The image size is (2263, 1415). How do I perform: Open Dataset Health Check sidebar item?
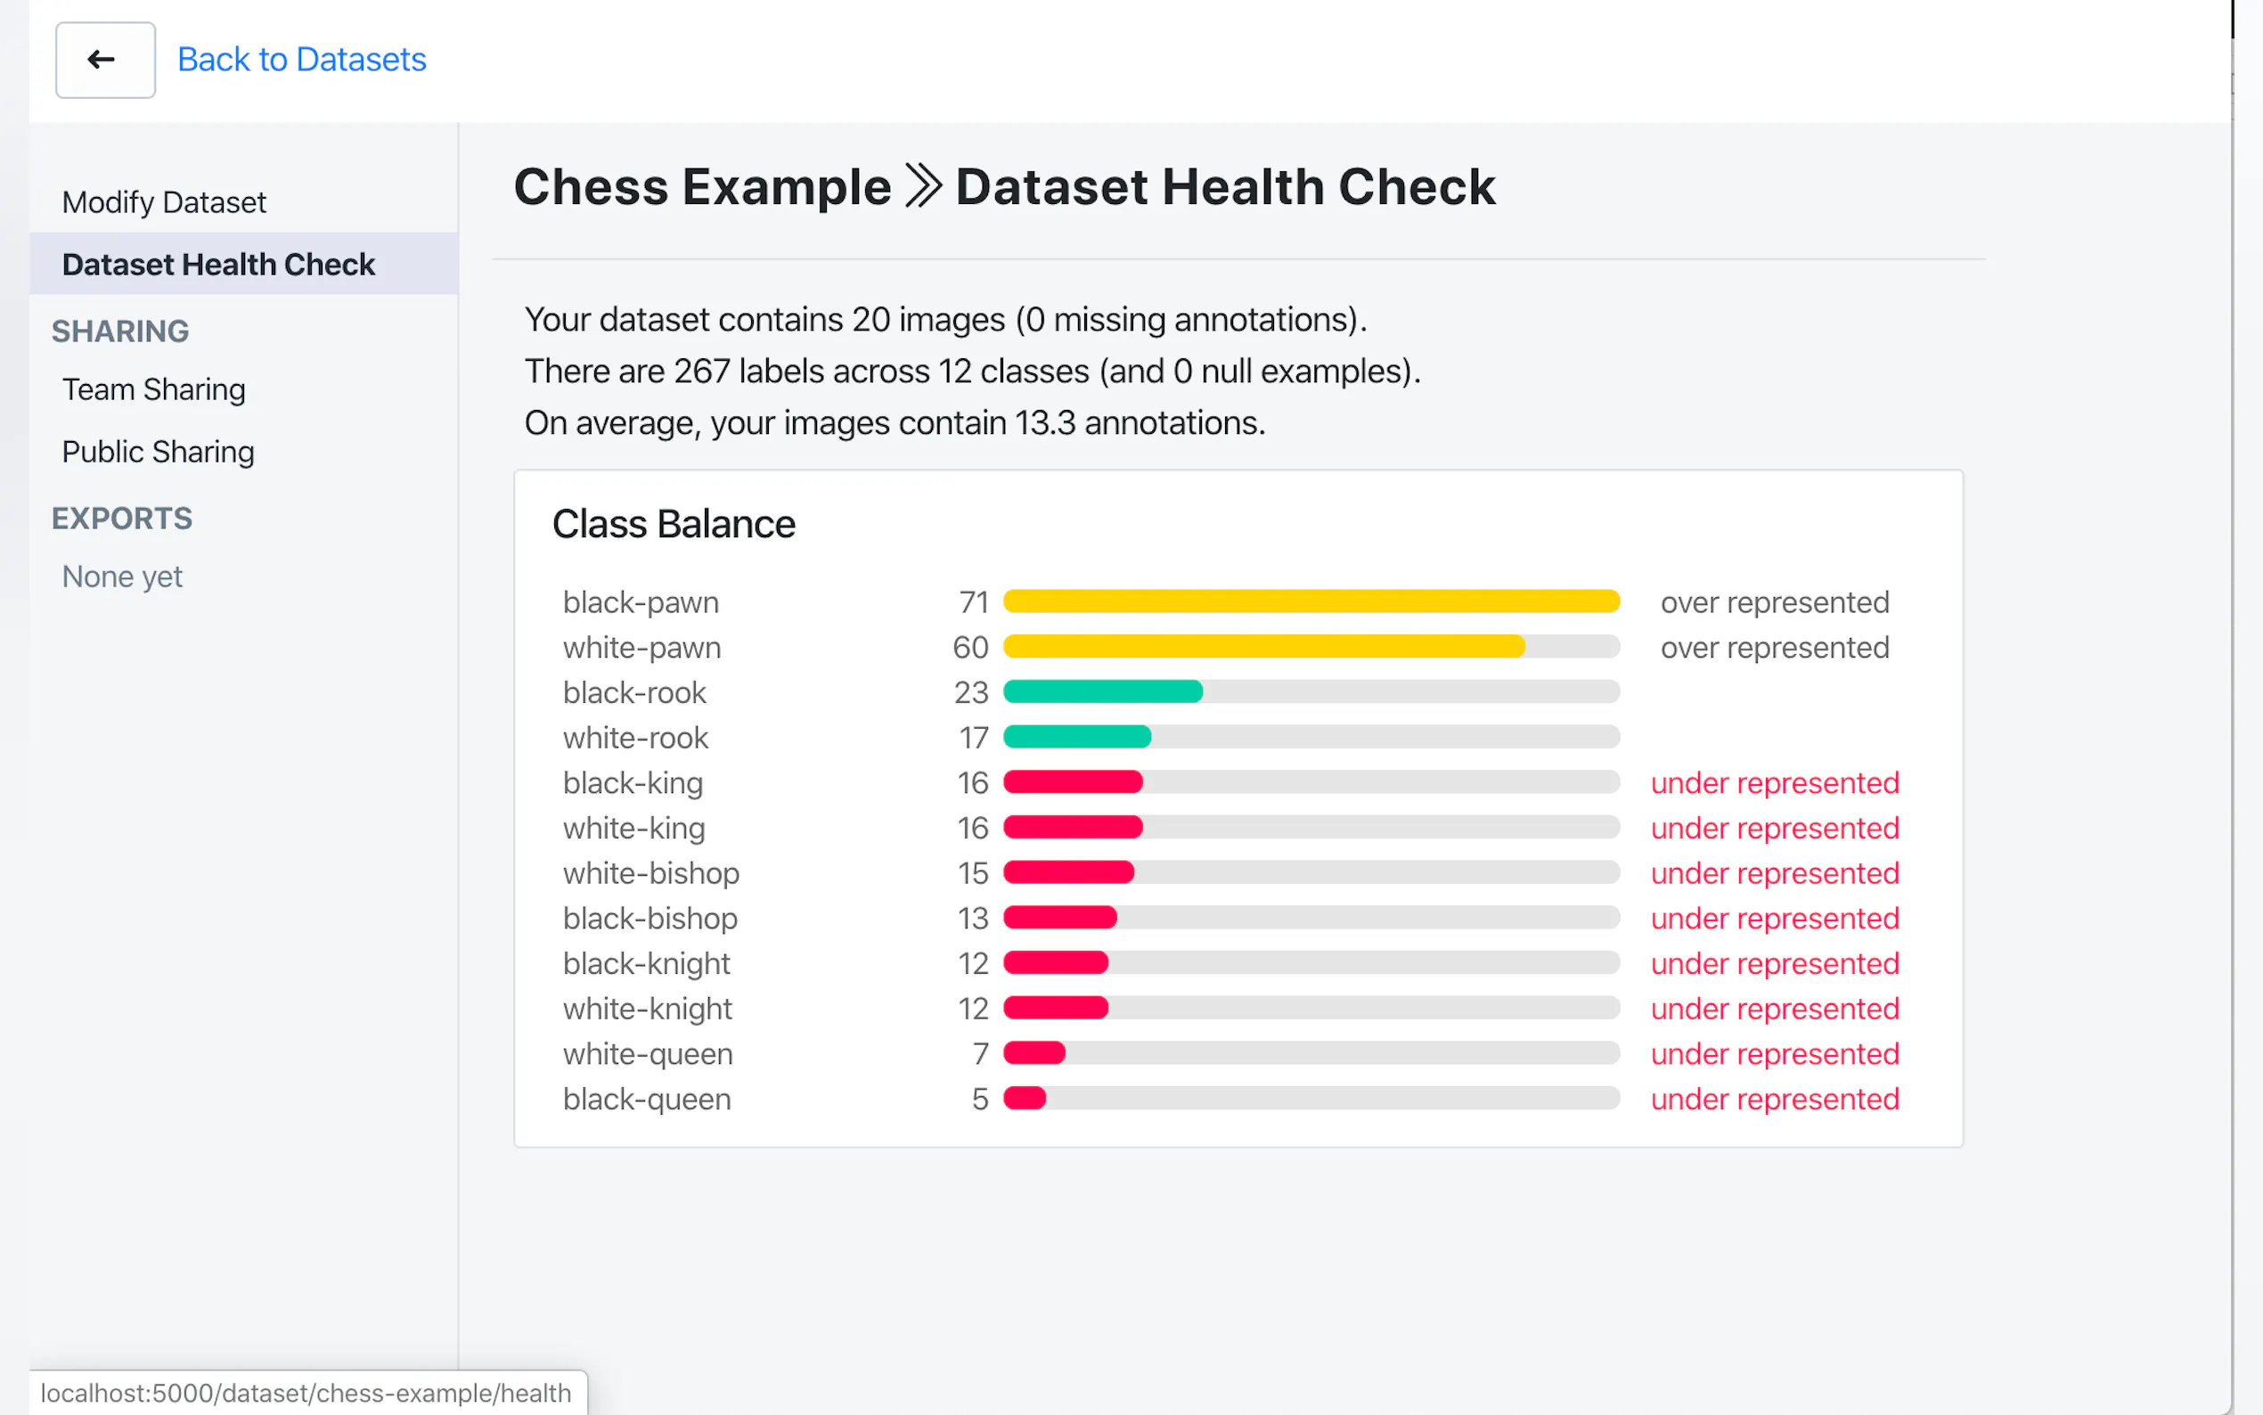point(218,265)
